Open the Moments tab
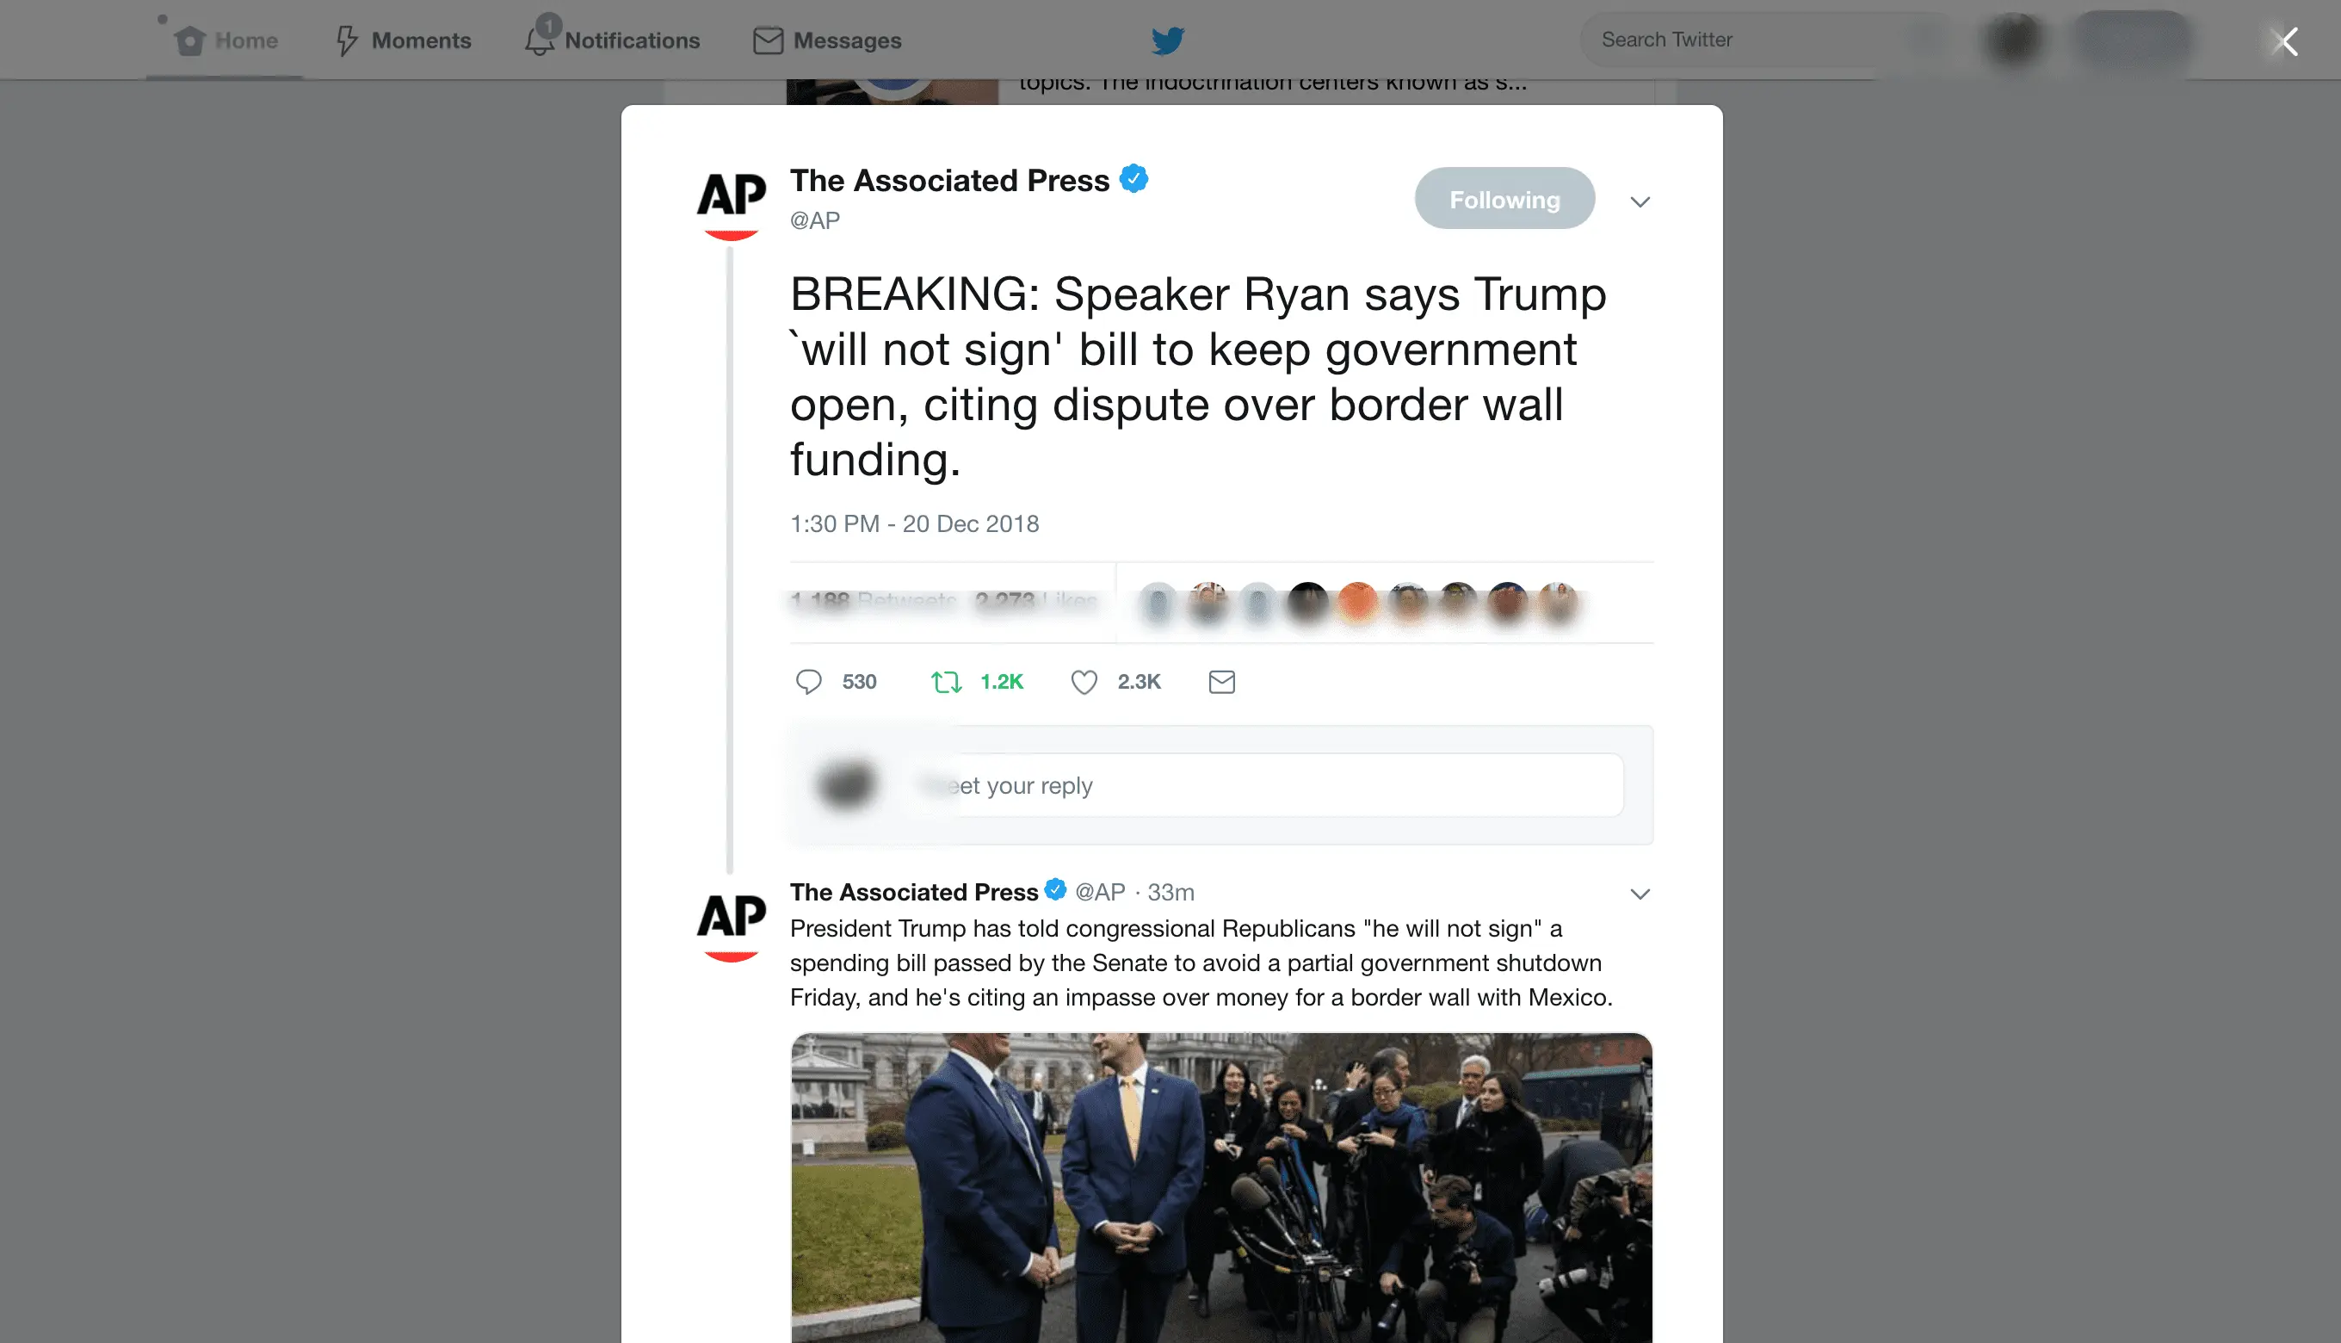Image resolution: width=2341 pixels, height=1343 pixels. coord(403,40)
